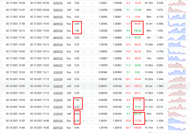Click USDCHF symbol in 15:35 Sell row
The height and width of the screenshot is (133, 190).
(x=58, y=100)
